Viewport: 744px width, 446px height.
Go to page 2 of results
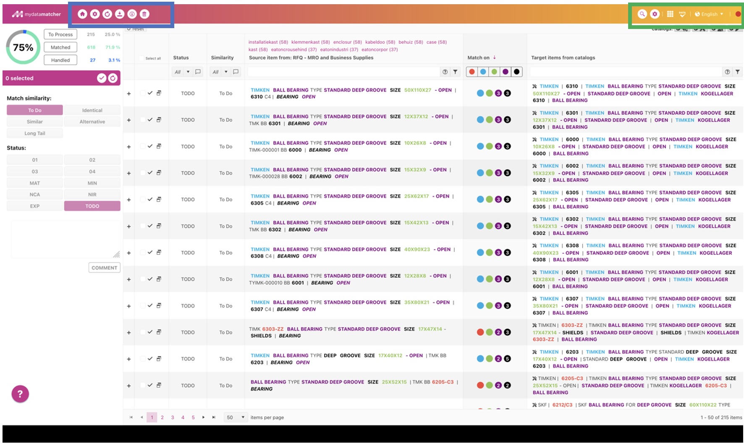162,417
